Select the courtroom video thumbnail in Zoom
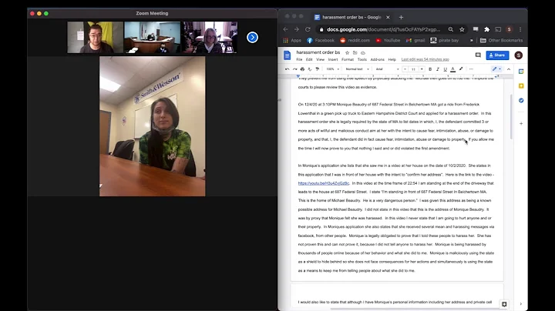This screenshot has width=555, height=311. (x=152, y=37)
